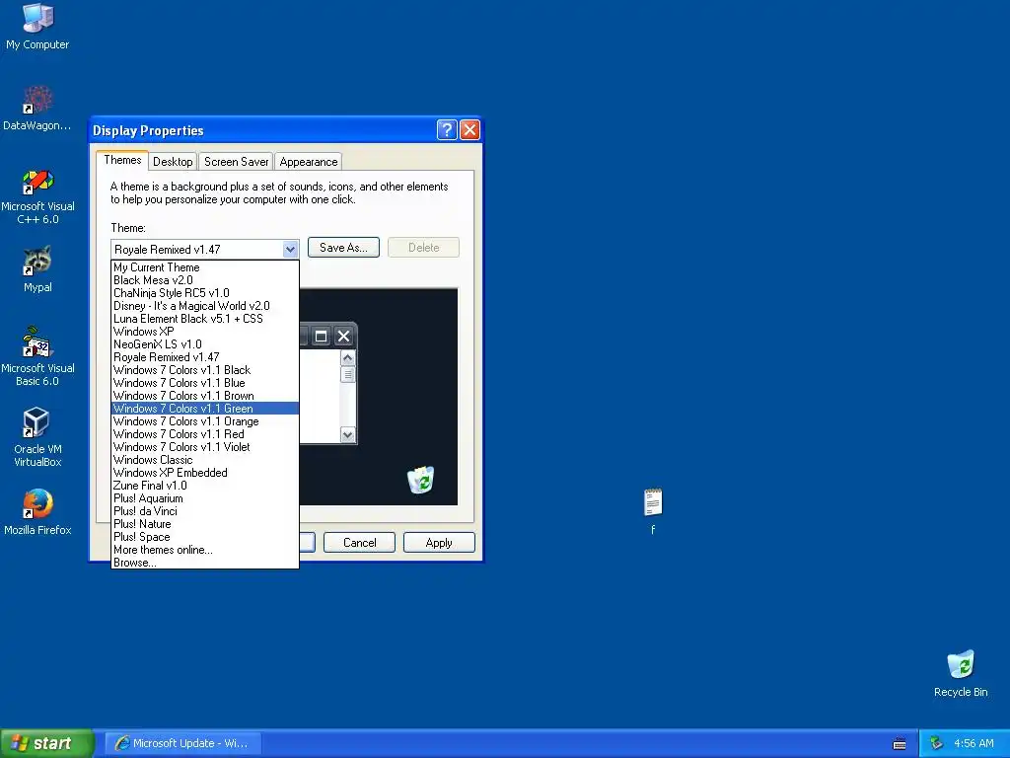Switch to the Desktop tab
The height and width of the screenshot is (758, 1010).
[173, 162]
